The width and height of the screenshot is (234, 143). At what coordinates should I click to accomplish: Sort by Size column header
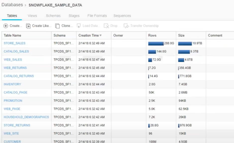pyautogui.click(x=181, y=36)
